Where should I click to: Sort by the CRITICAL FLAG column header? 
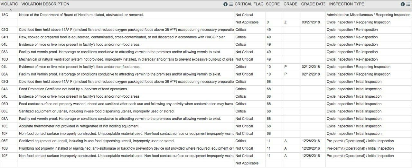click(249, 4)
